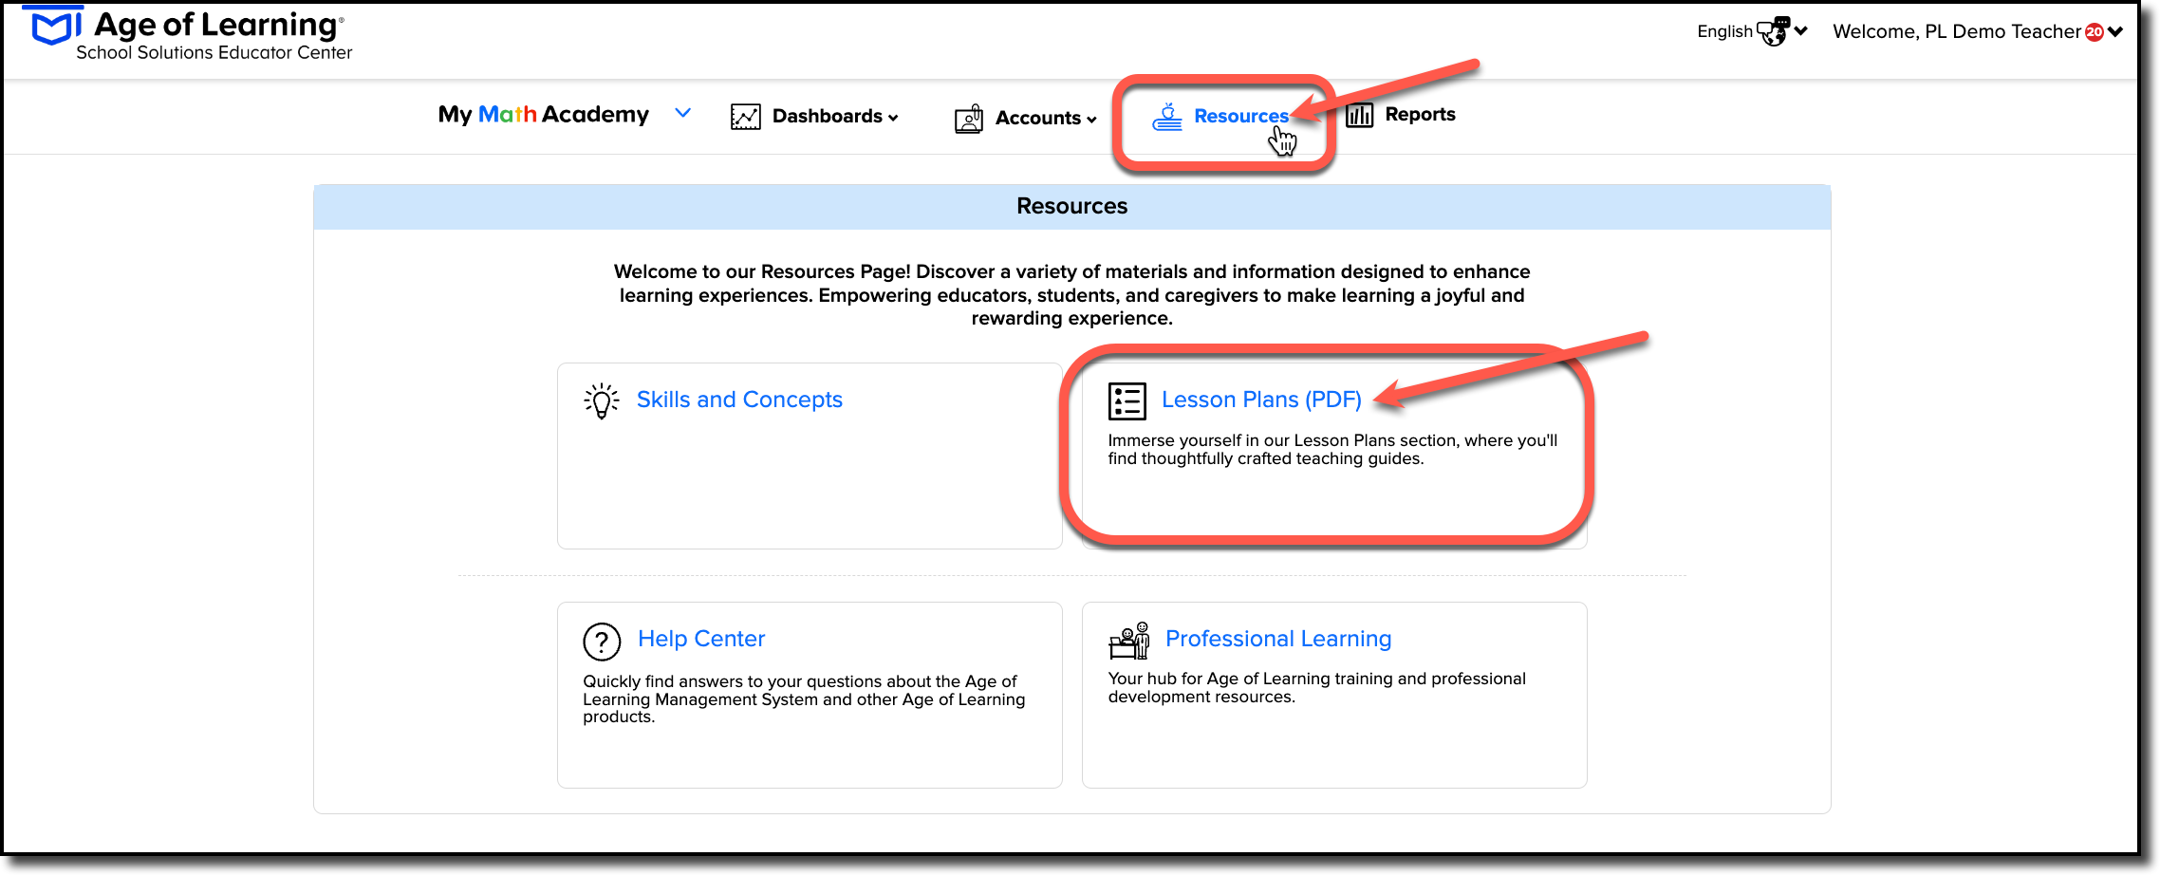The width and height of the screenshot is (2160, 875).
Task: Click the Welcome to our Resources Page paragraph
Action: [x=1071, y=295]
